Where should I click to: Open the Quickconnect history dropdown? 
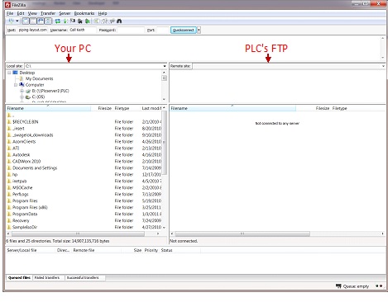point(199,30)
